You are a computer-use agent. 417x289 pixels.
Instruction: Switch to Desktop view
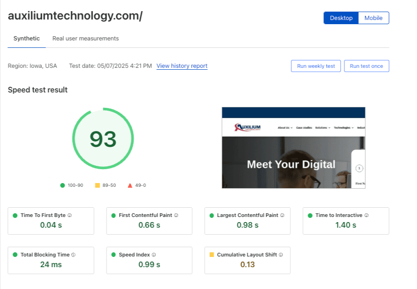coord(341,18)
